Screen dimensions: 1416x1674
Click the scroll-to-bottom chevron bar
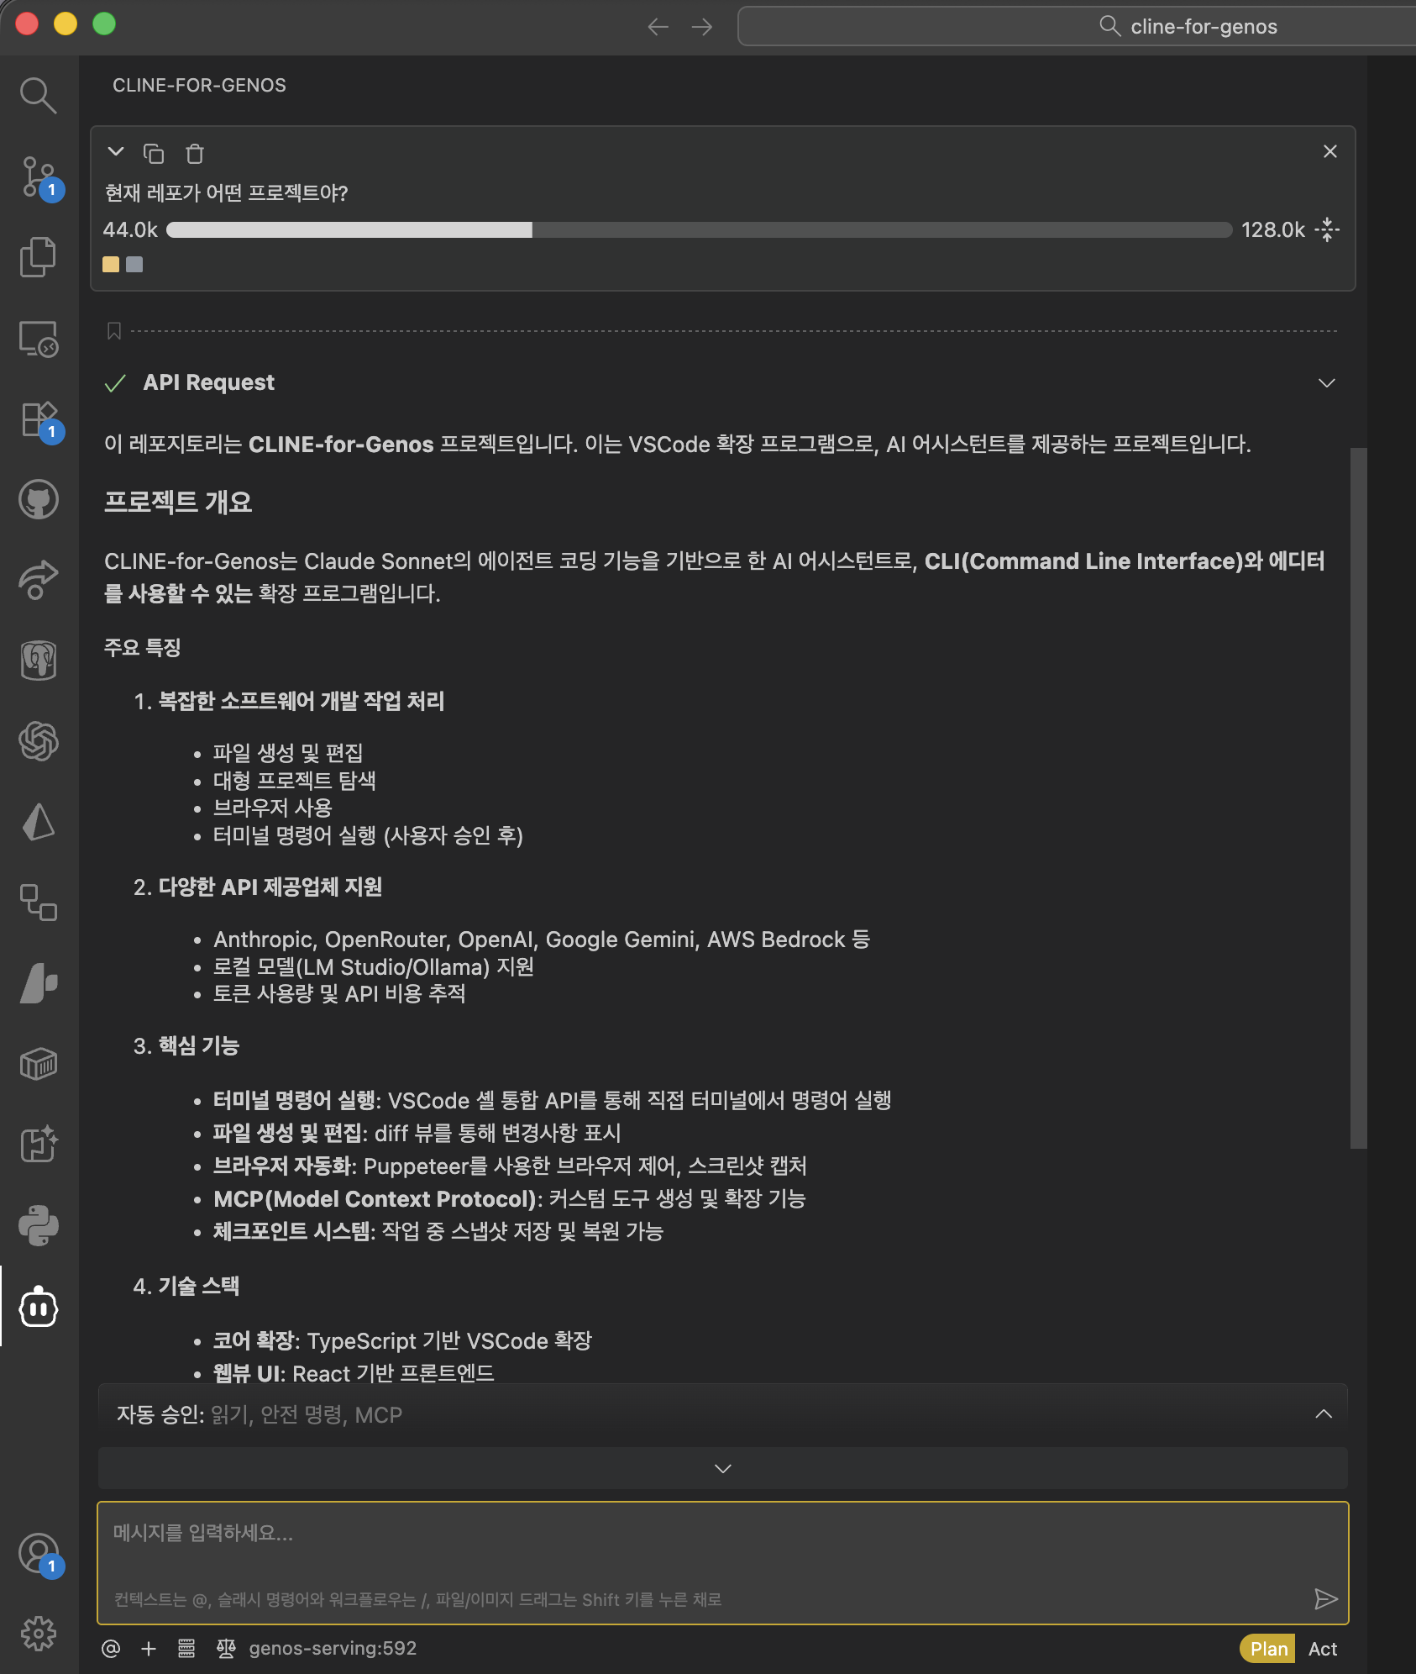coord(722,1468)
